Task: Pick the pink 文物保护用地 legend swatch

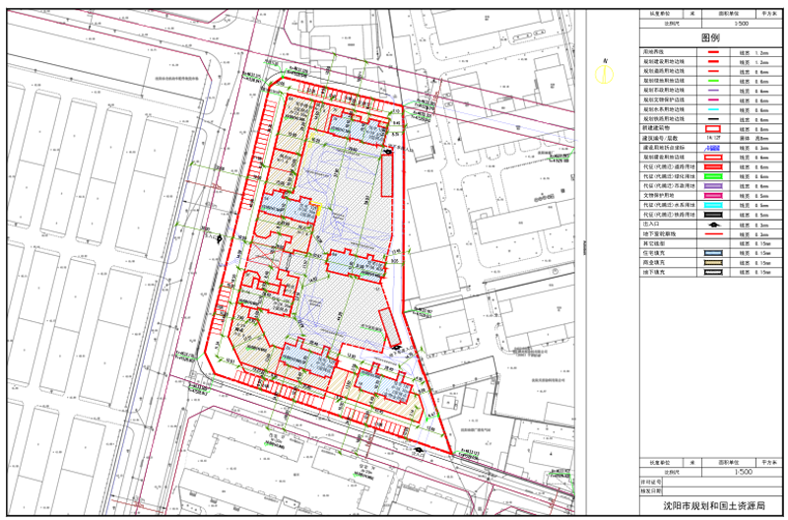Action: [711, 195]
